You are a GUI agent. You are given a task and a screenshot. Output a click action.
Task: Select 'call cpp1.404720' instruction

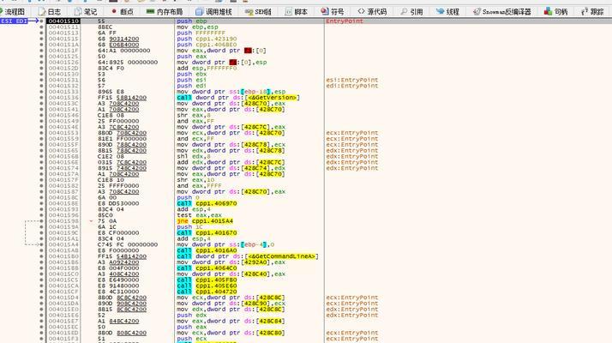(x=207, y=292)
